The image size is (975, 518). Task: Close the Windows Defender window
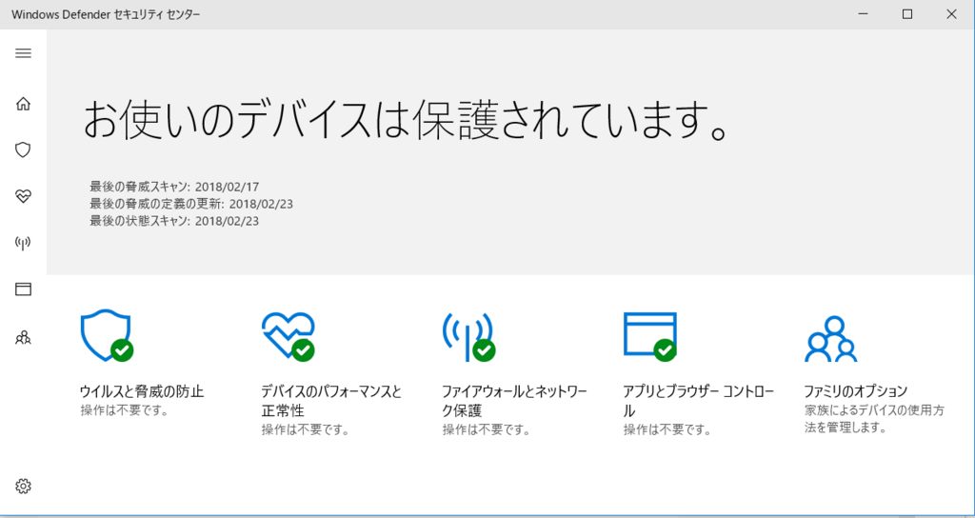click(951, 14)
